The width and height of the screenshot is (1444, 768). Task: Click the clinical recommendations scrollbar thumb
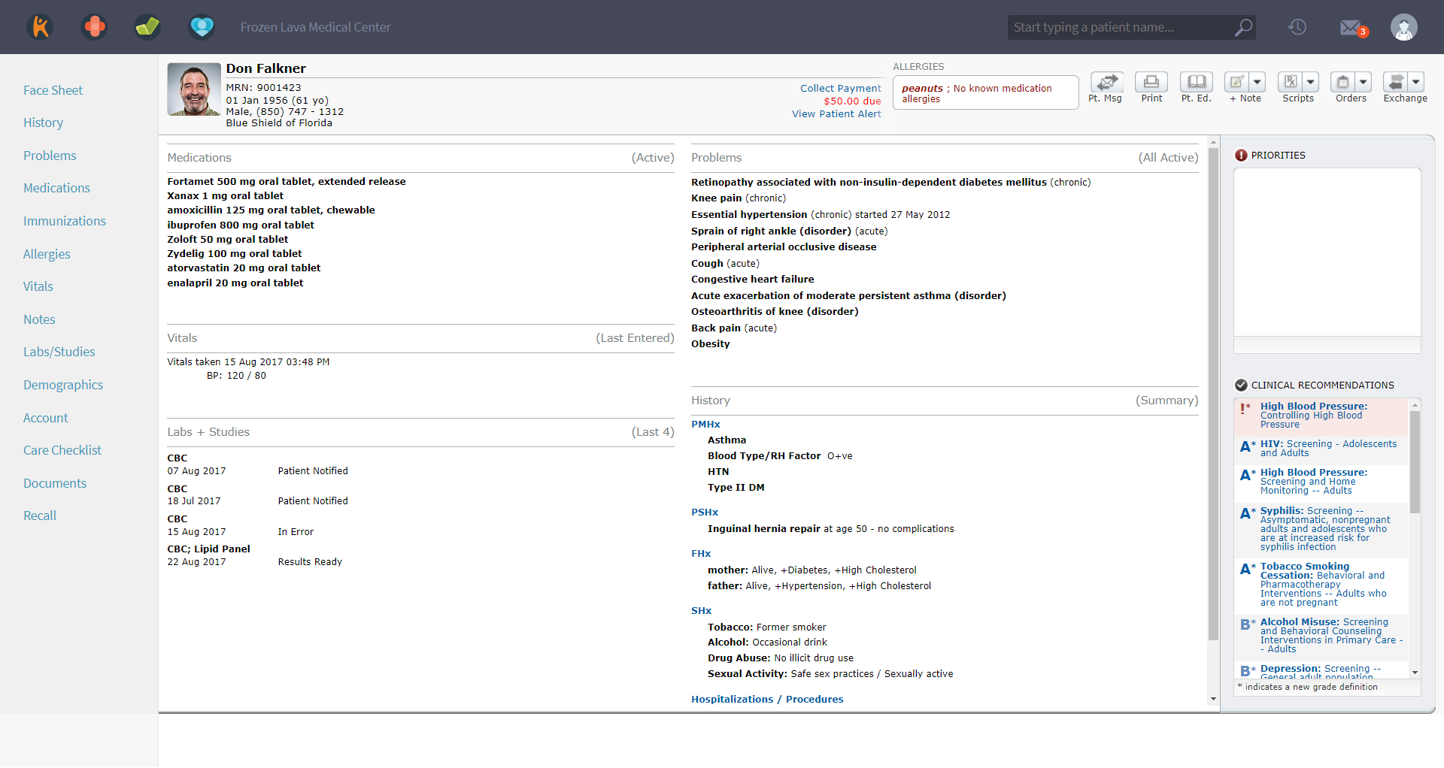[x=1415, y=462]
